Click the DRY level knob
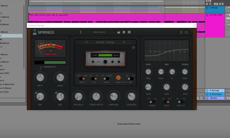Viewport: 230px width, 138px height. coord(40,96)
